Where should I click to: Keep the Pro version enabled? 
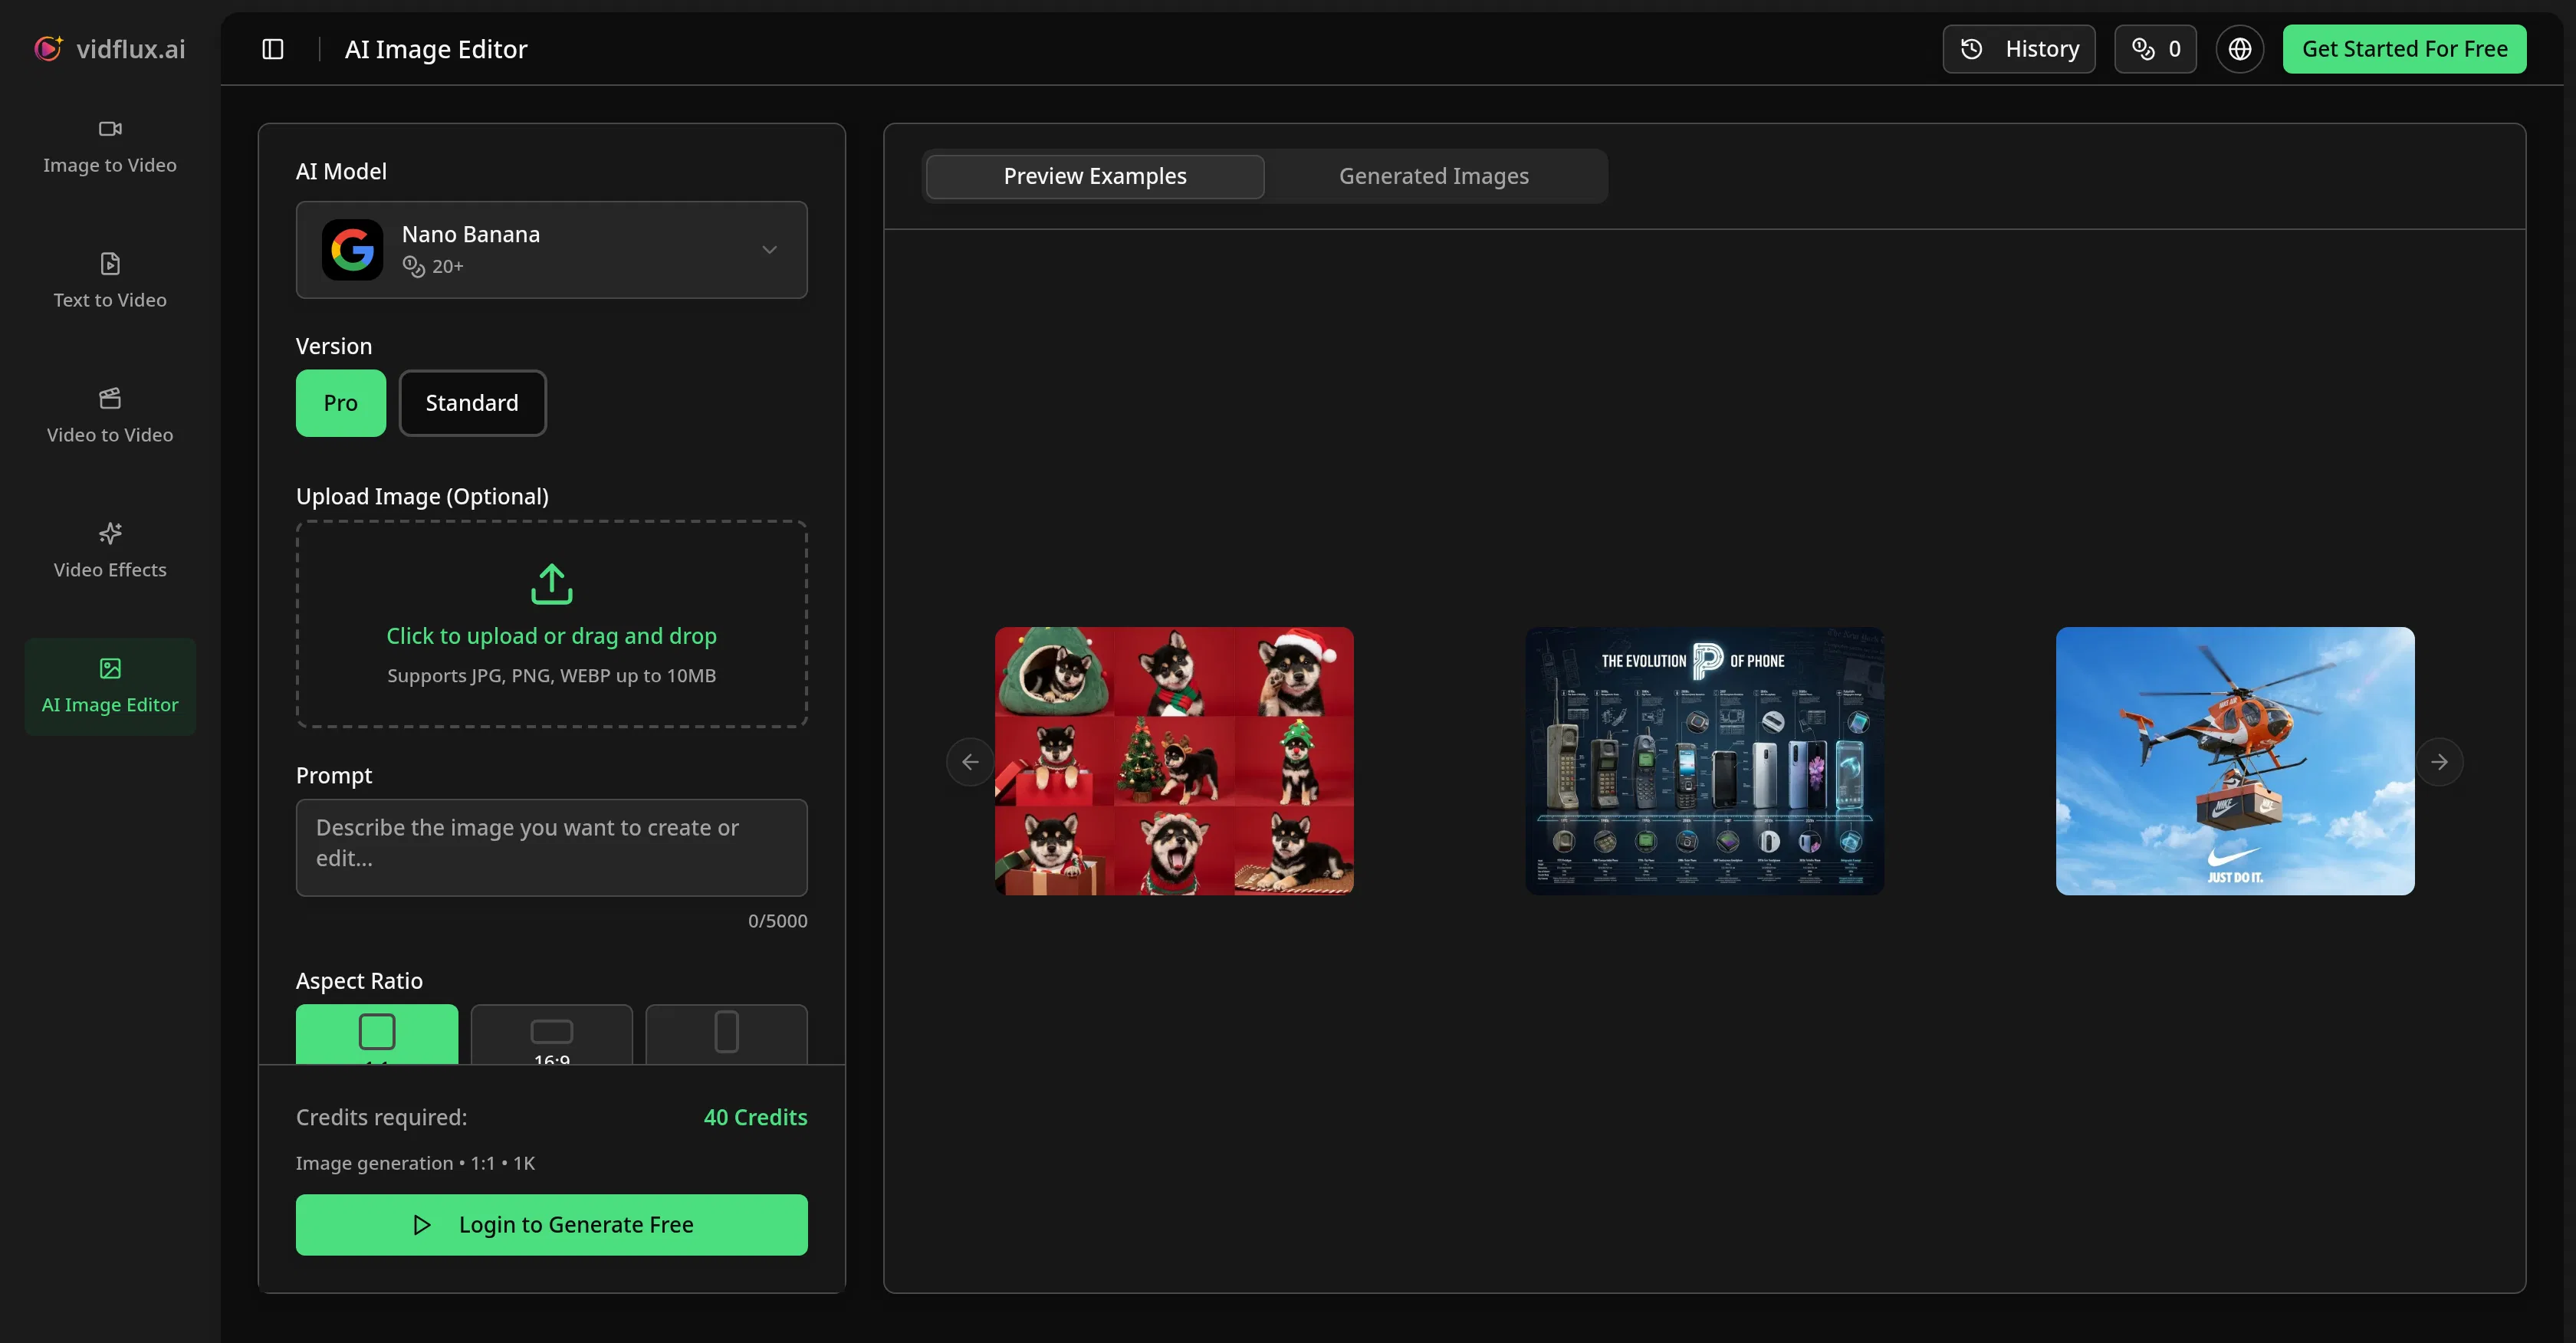(x=340, y=403)
